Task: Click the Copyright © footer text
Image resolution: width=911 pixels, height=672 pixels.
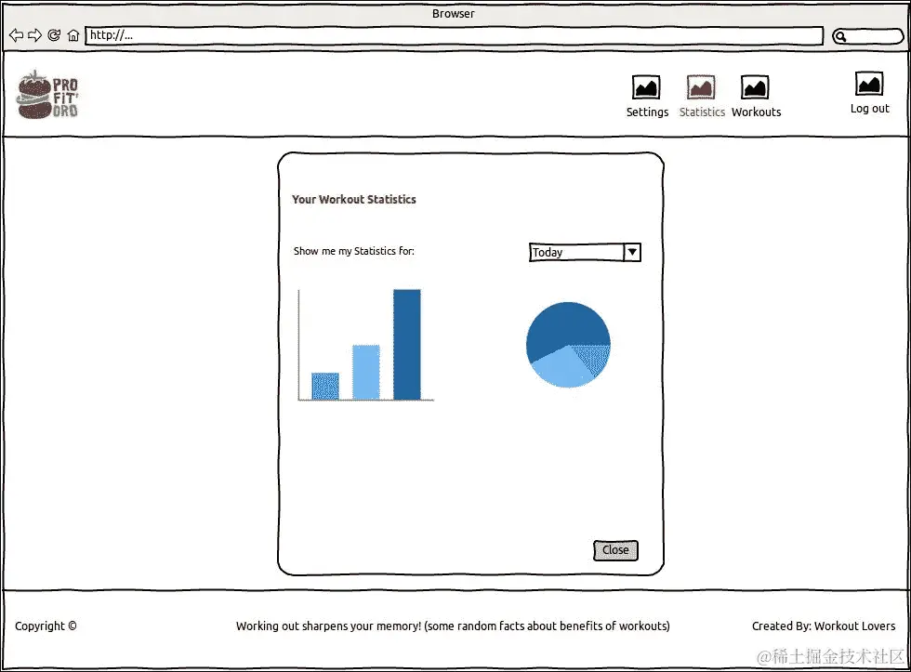Action: pyautogui.click(x=46, y=626)
